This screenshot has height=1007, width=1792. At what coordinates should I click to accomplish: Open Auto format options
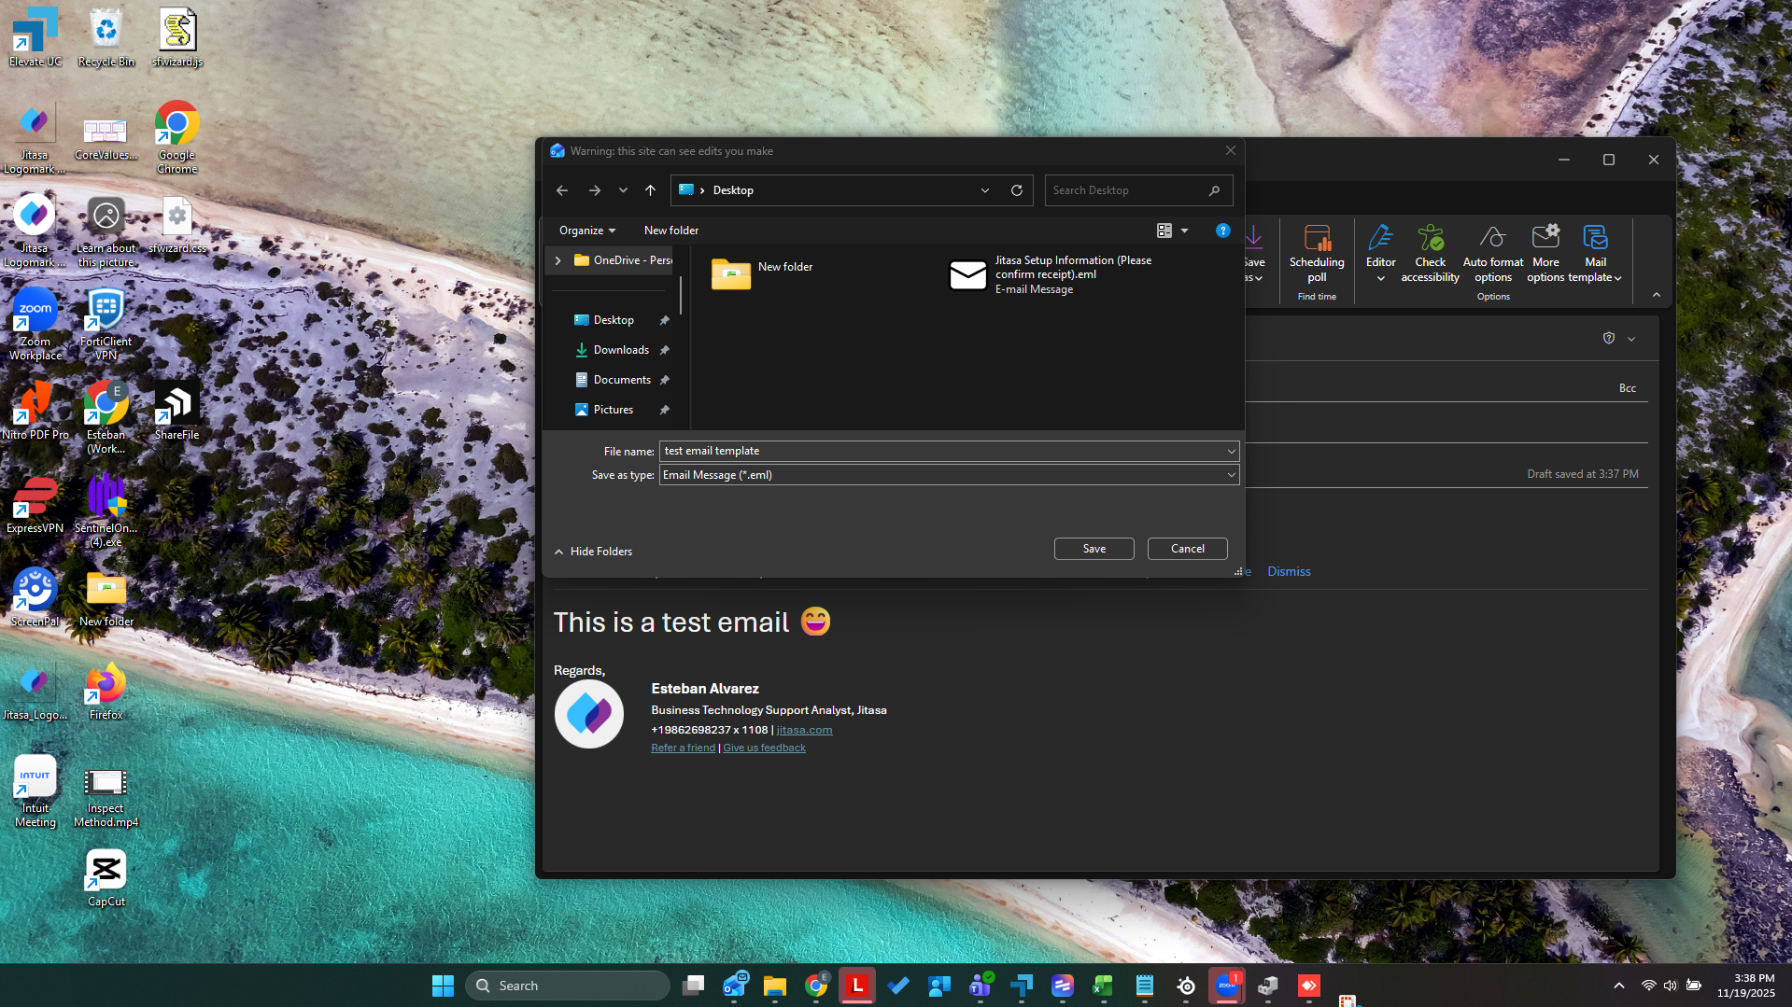coord(1491,252)
